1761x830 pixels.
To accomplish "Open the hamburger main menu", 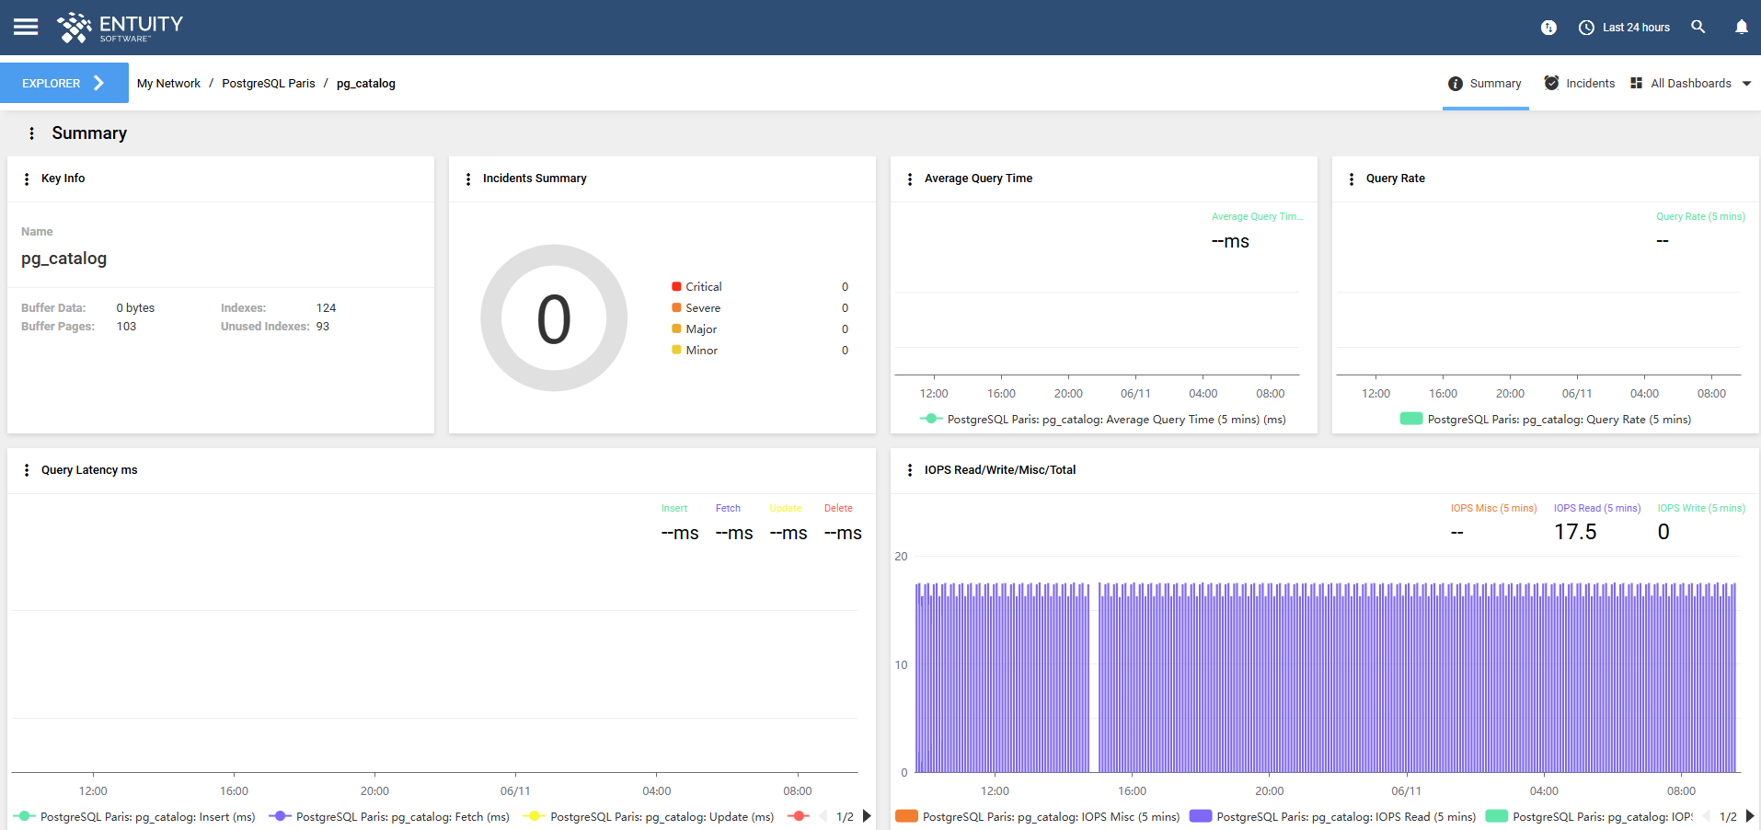I will [26, 27].
